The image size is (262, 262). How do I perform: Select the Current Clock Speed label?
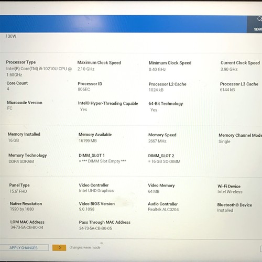pyautogui.click(x=240, y=63)
